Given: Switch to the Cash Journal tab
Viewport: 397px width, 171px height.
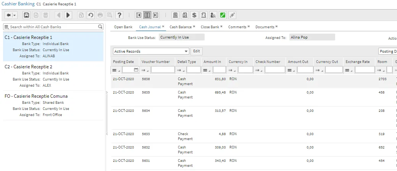Looking at the screenshot, I should (x=150, y=27).
